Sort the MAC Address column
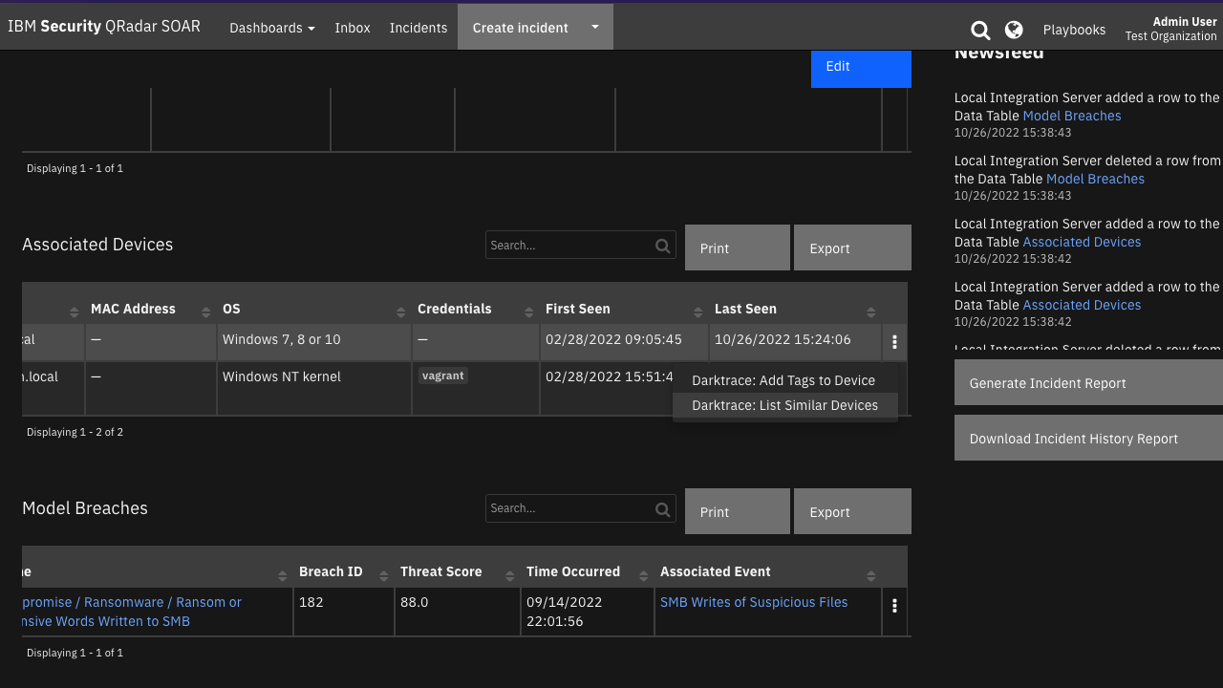Screen dimensions: 1223x688 (204, 311)
